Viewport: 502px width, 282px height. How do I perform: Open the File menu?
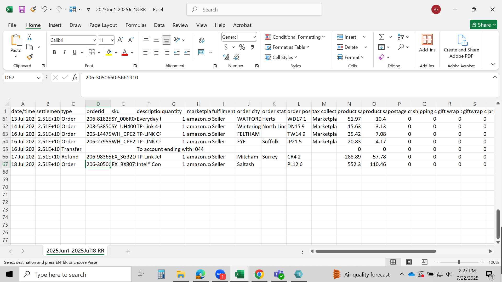(12, 25)
